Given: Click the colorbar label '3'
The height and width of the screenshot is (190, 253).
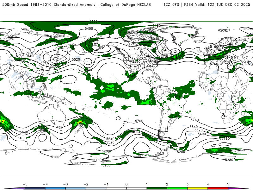Looking at the screenshot, I should [x=187, y=184].
